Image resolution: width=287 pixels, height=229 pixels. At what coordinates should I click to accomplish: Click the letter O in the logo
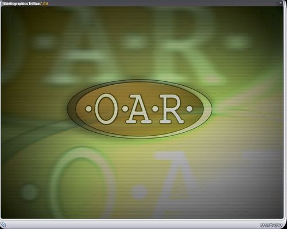tap(106, 109)
